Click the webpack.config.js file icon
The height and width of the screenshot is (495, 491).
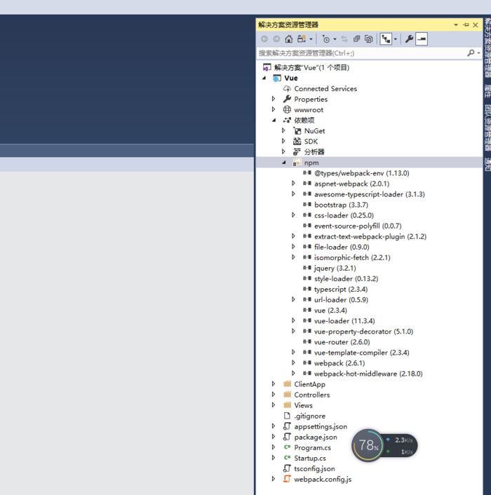point(287,479)
